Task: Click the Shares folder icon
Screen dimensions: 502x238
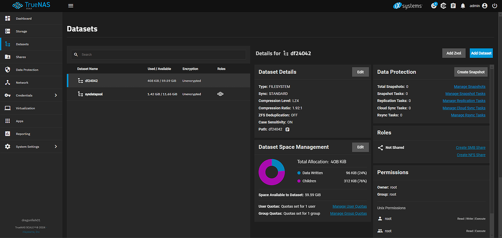Action: (x=8, y=57)
